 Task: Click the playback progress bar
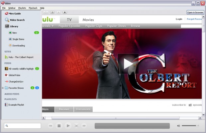(132, 126)
